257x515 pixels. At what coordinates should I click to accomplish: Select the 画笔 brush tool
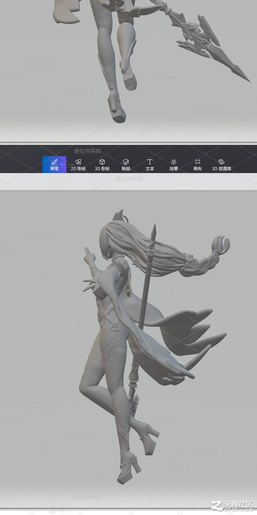54,164
